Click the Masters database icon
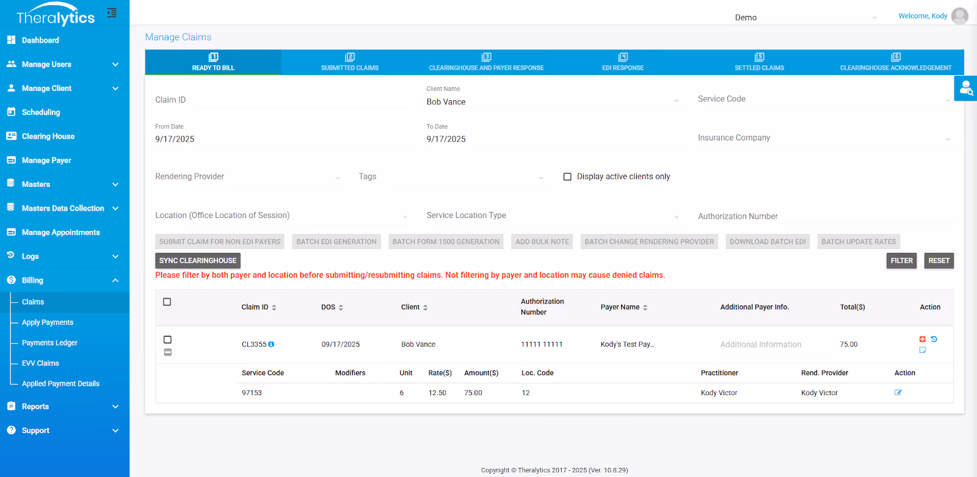Viewport: 977px width, 477px height. coord(10,183)
